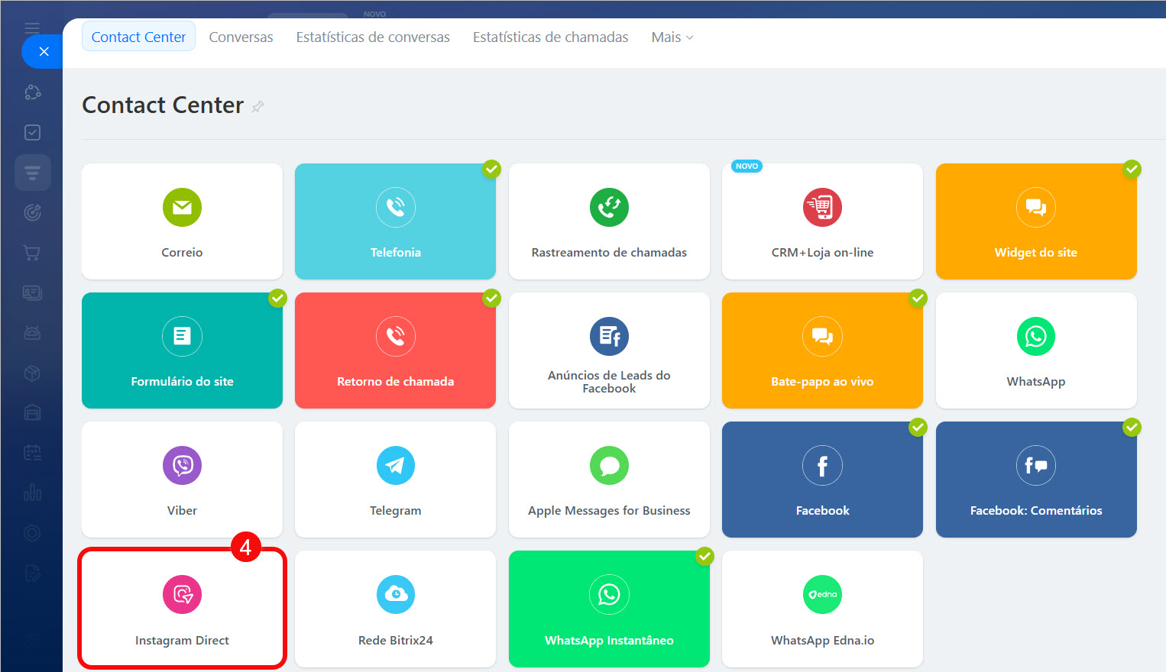Image resolution: width=1166 pixels, height=672 pixels.
Task: Click the Rede Bitrix24 label text
Action: pyautogui.click(x=395, y=640)
